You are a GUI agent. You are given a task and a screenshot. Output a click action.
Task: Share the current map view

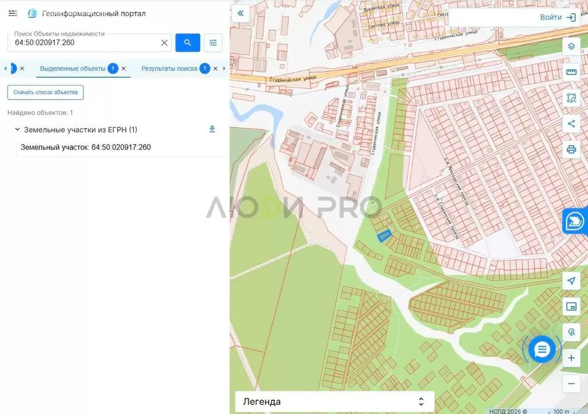click(571, 124)
